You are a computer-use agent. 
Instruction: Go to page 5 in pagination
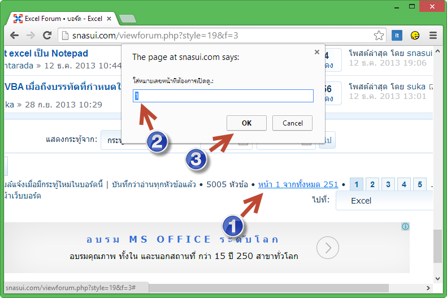(x=419, y=184)
